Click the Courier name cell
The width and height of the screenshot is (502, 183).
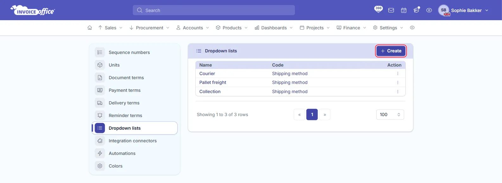207,74
